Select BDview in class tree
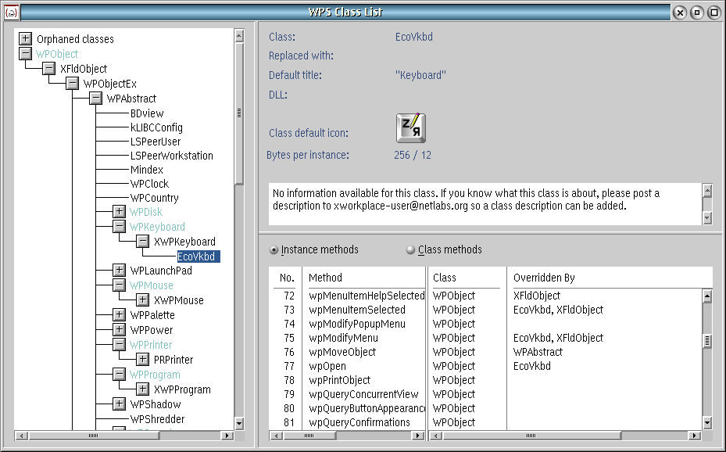The height and width of the screenshot is (452, 726). click(147, 113)
